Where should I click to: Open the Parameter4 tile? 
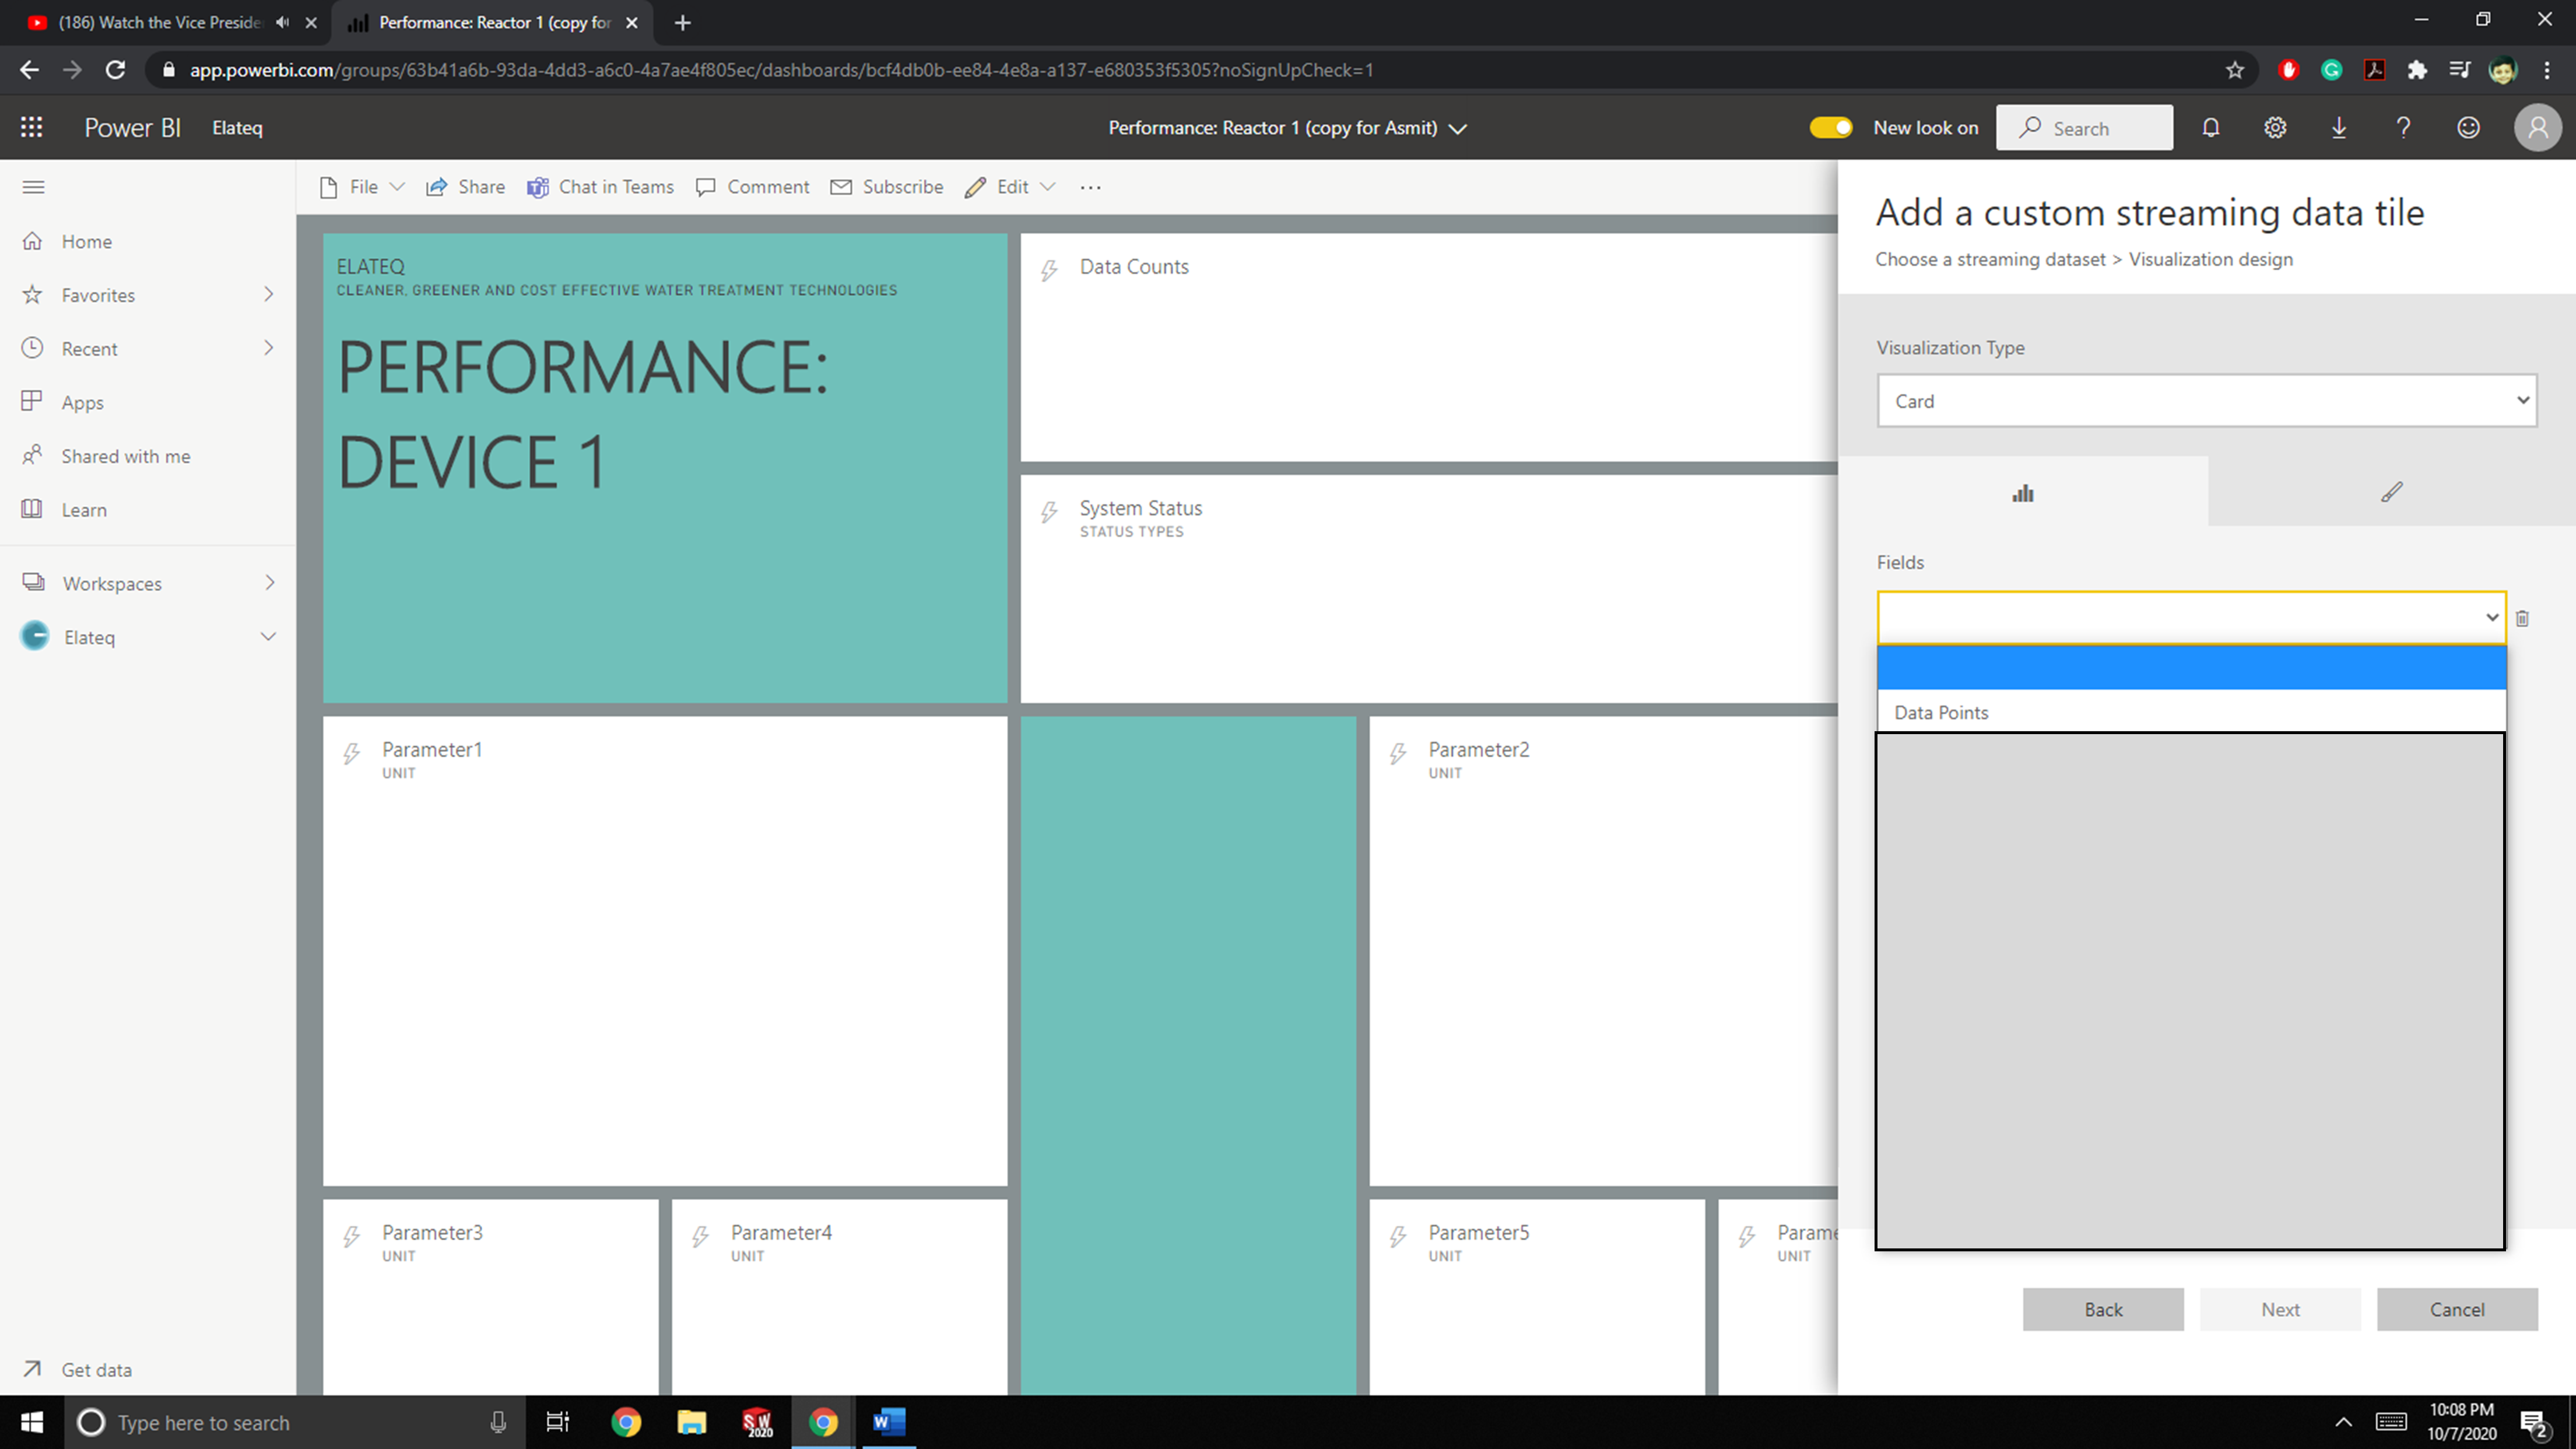coord(839,1297)
